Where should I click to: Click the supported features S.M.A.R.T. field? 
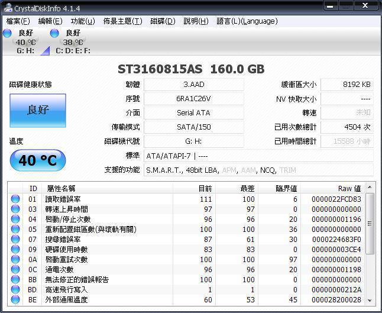pos(258,170)
